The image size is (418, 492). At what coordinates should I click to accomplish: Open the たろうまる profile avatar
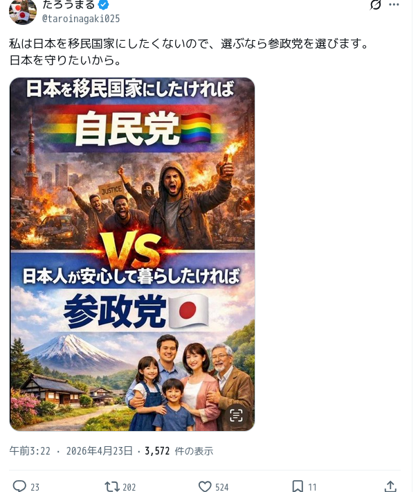tap(23, 12)
